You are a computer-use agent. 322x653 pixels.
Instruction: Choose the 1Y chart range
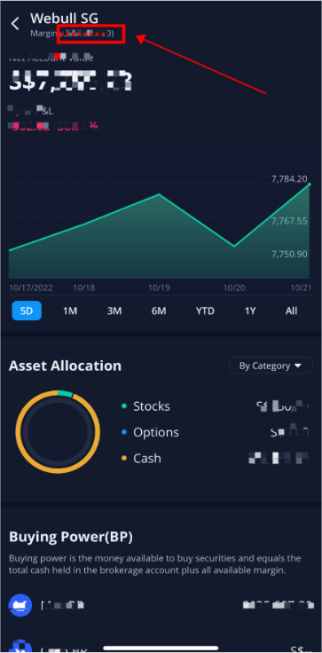click(249, 311)
